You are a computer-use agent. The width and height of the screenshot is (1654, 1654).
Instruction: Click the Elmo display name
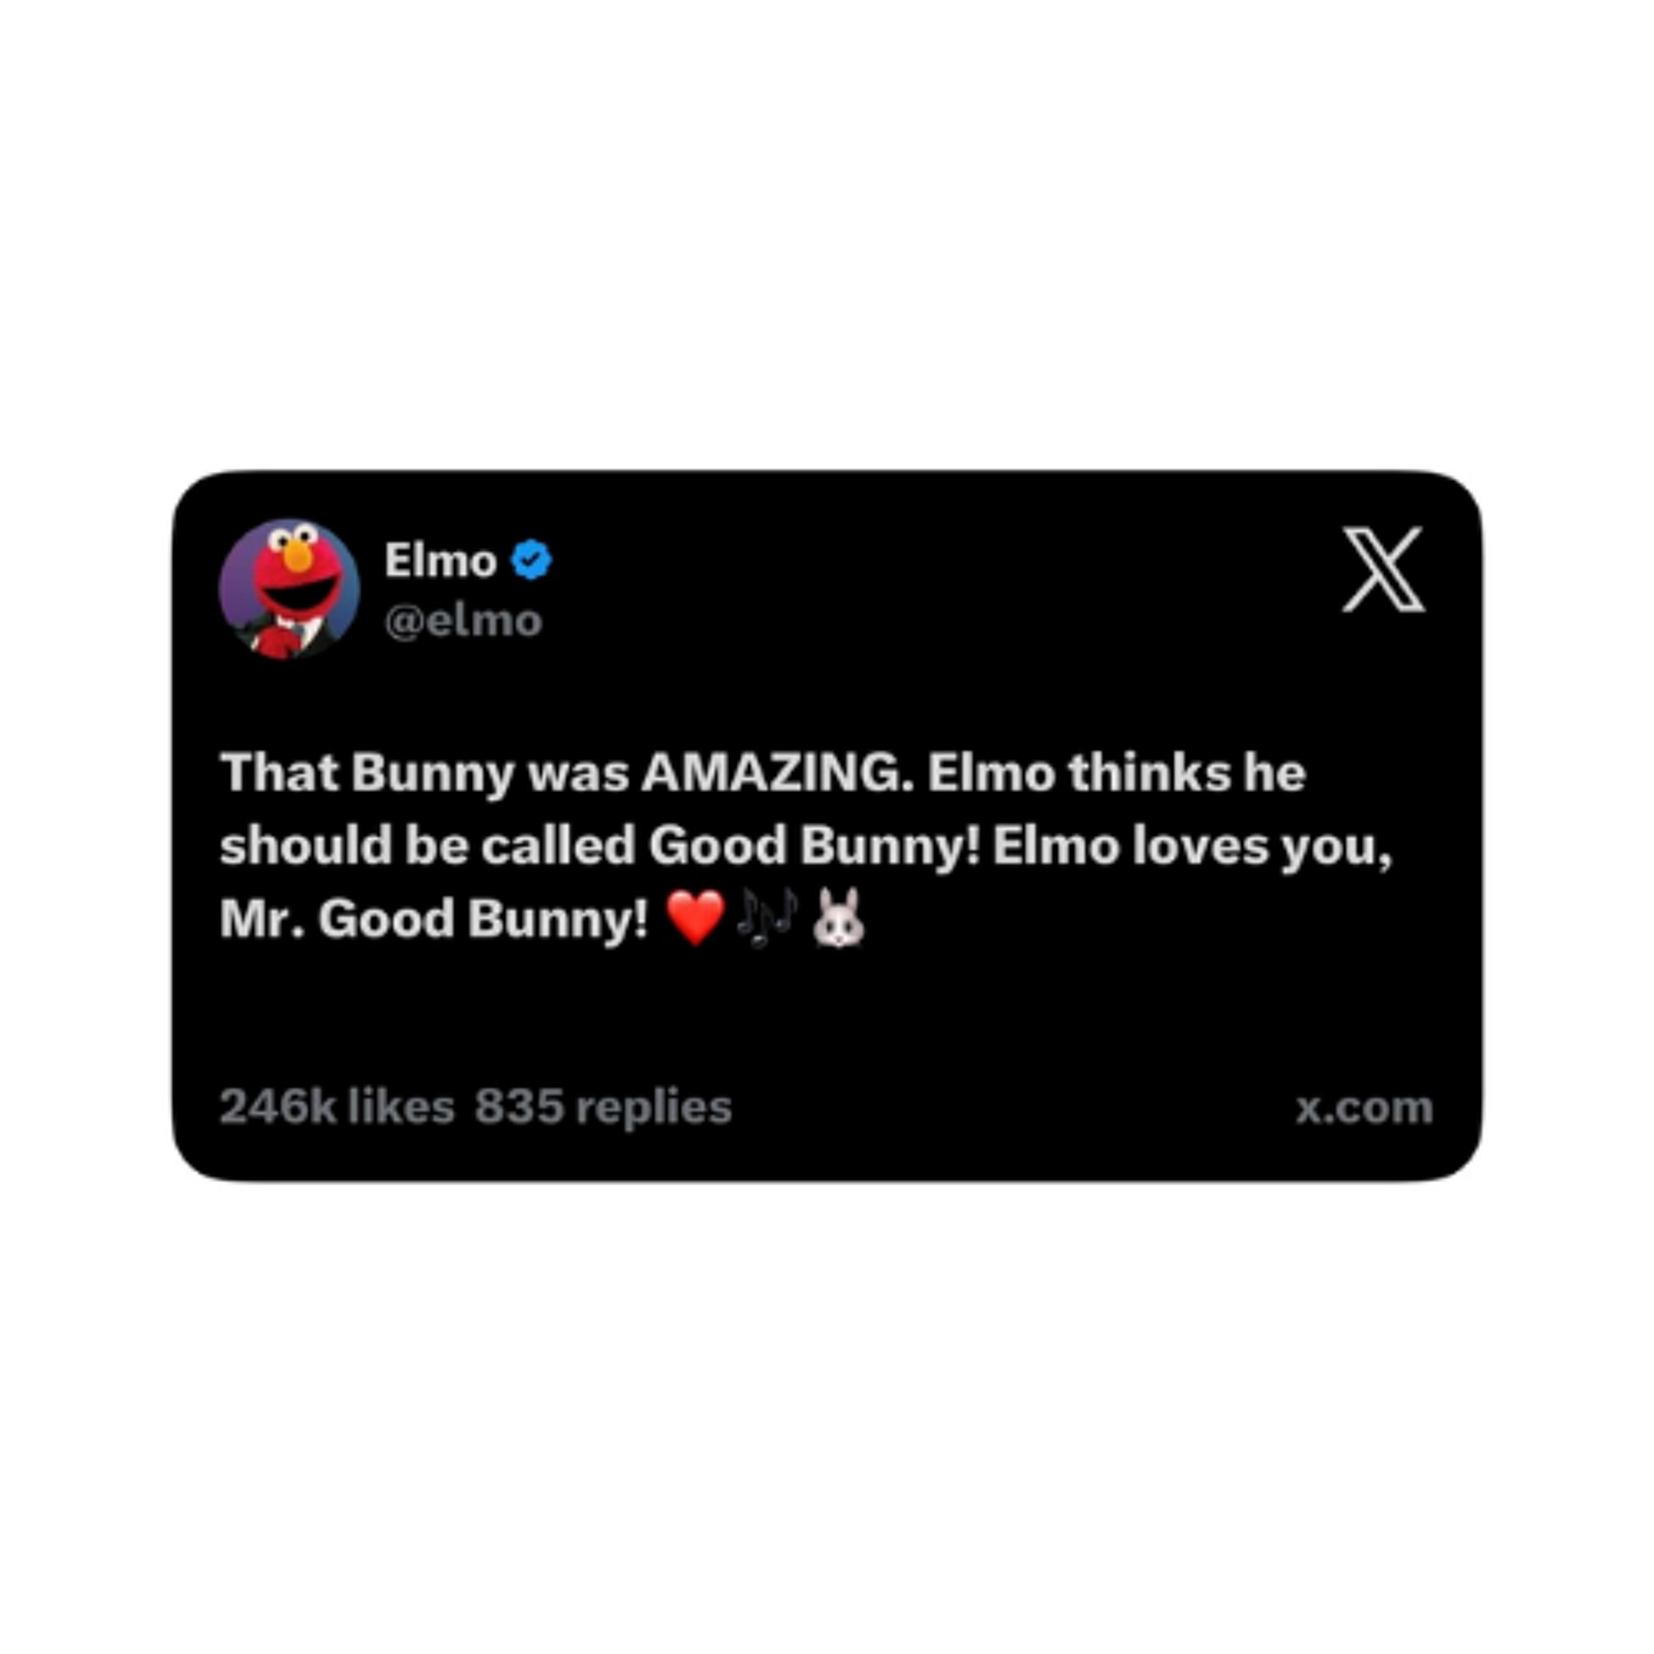click(440, 561)
